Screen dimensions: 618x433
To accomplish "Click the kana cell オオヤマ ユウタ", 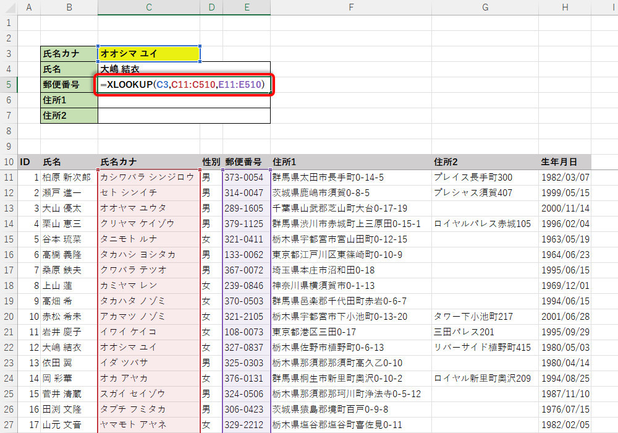I will coord(149,208).
